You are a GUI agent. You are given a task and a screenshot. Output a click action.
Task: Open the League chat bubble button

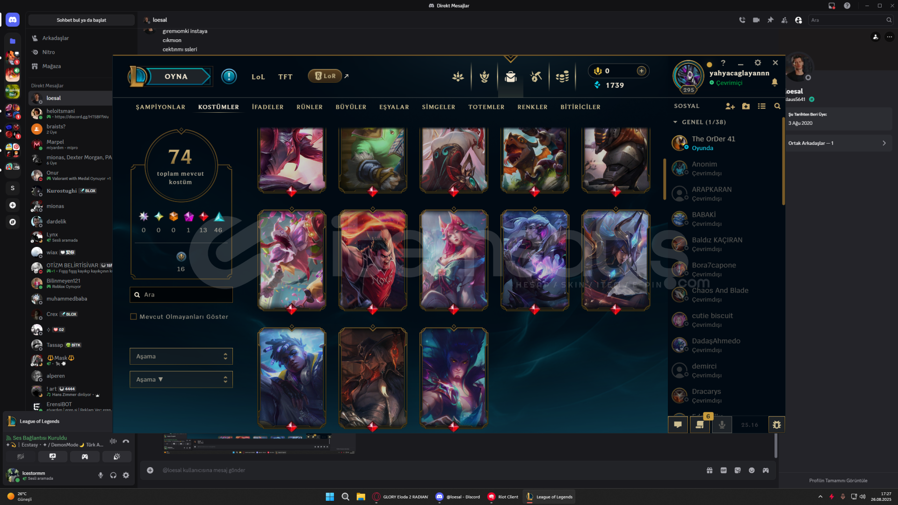678,425
